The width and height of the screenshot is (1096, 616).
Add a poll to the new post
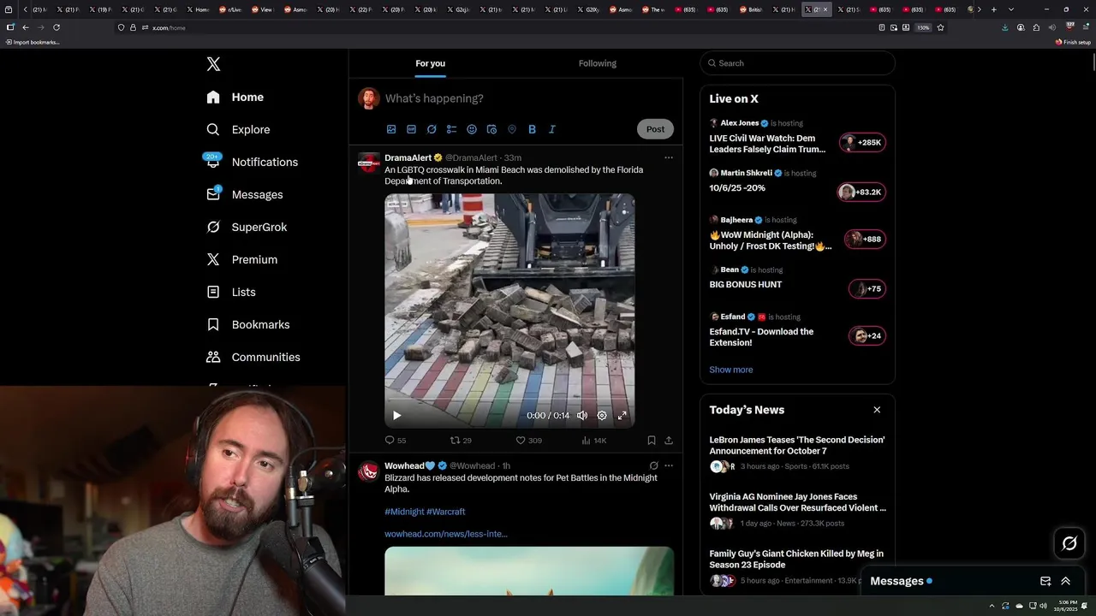click(x=451, y=129)
